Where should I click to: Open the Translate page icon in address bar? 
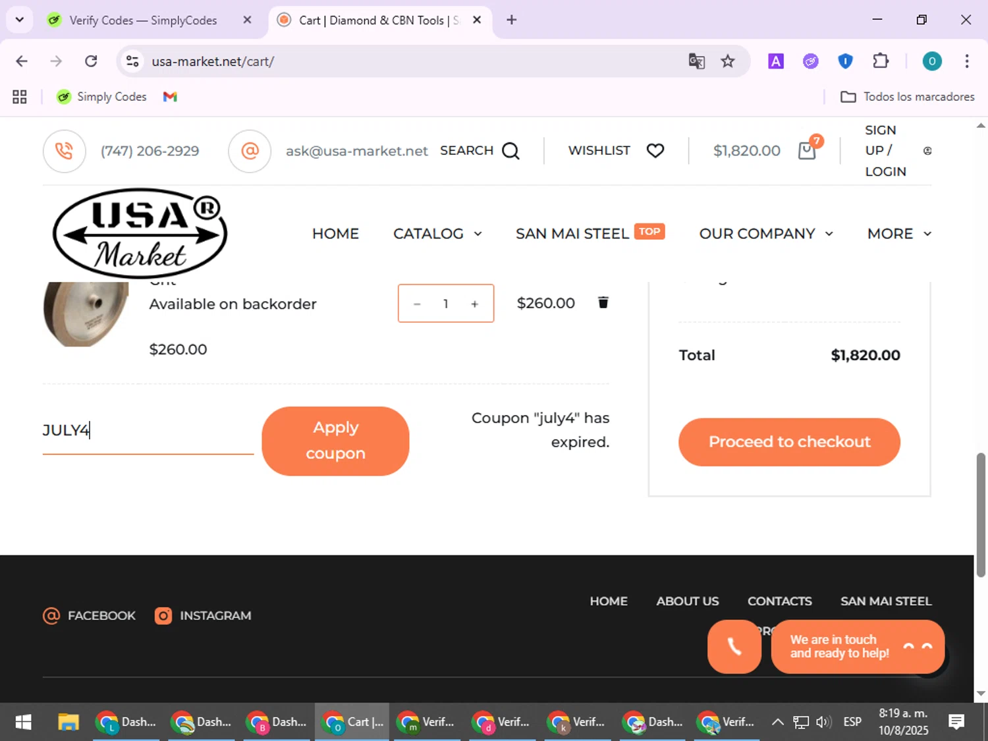(x=696, y=61)
